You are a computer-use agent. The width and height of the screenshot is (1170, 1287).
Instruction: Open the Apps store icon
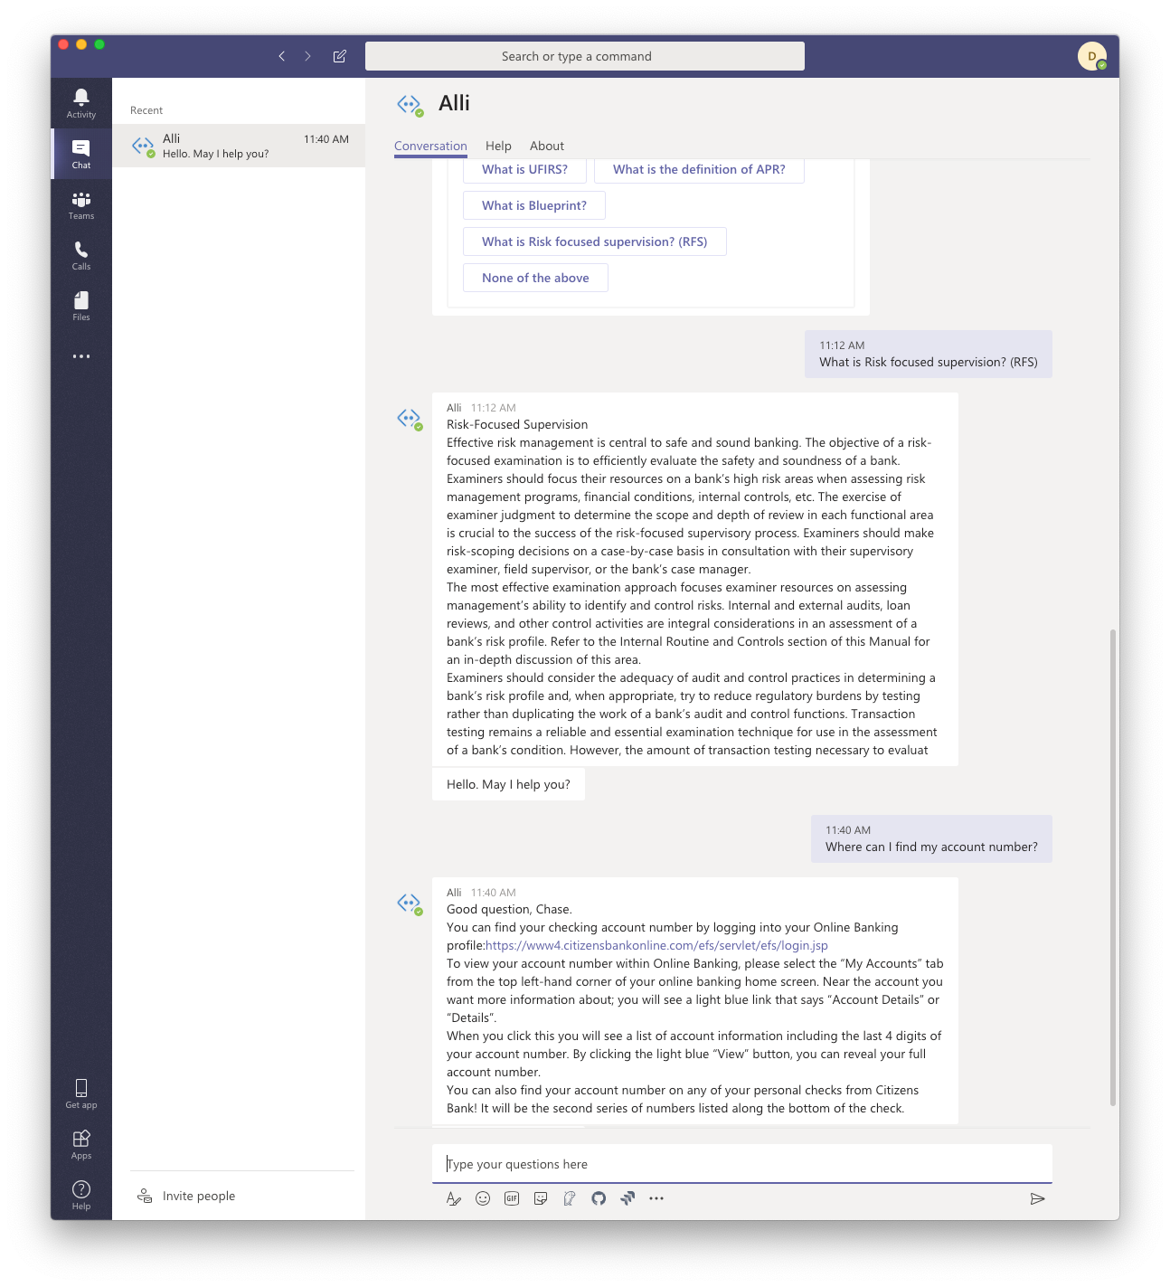81,1143
